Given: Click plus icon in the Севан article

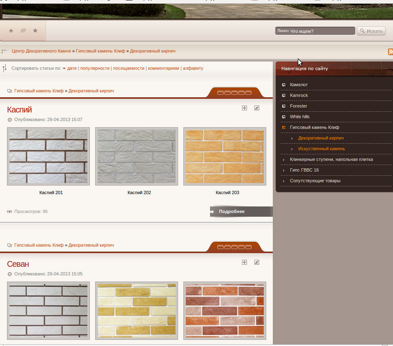Looking at the screenshot, I should click(244, 262).
